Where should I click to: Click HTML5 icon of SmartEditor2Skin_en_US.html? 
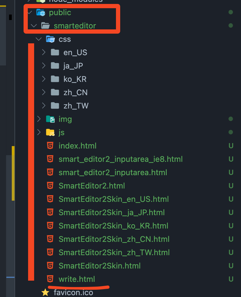click(50, 199)
